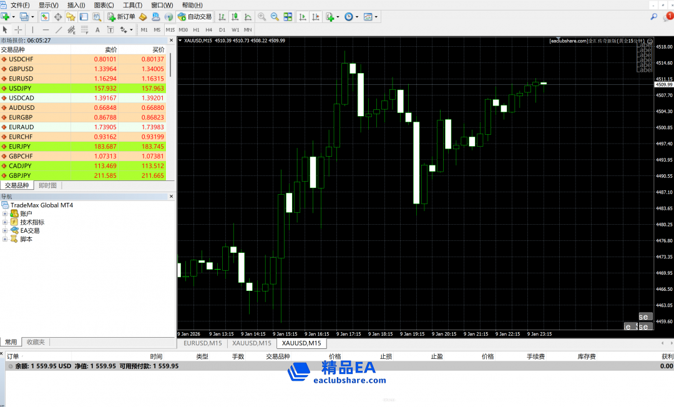Open the 图表(C) menu
The width and height of the screenshot is (674, 407).
104,5
